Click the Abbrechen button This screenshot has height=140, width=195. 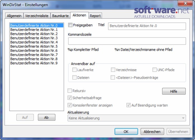point(152,132)
